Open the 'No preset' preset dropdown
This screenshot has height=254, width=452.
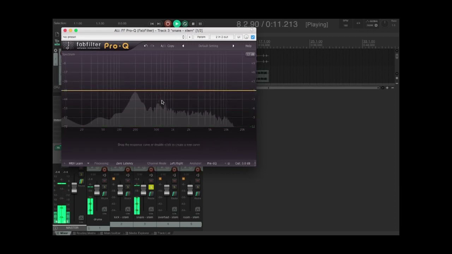pyautogui.click(x=124, y=37)
